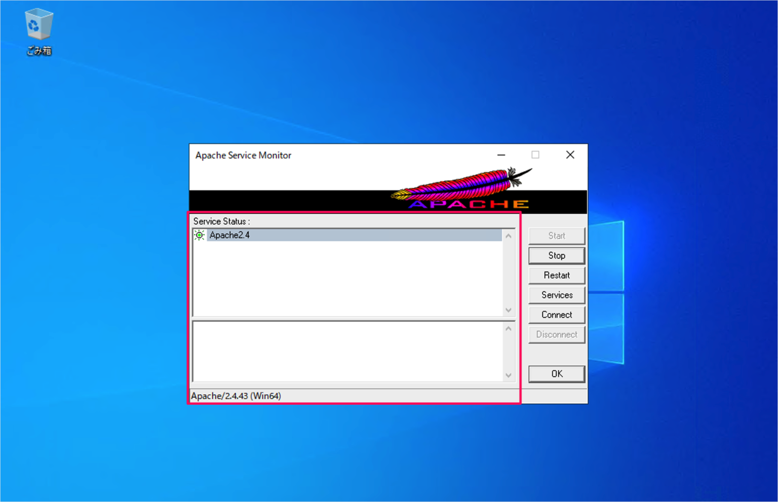
Task: Open the ごみ箱 (Recycle Bin) on desktop
Action: [38, 24]
